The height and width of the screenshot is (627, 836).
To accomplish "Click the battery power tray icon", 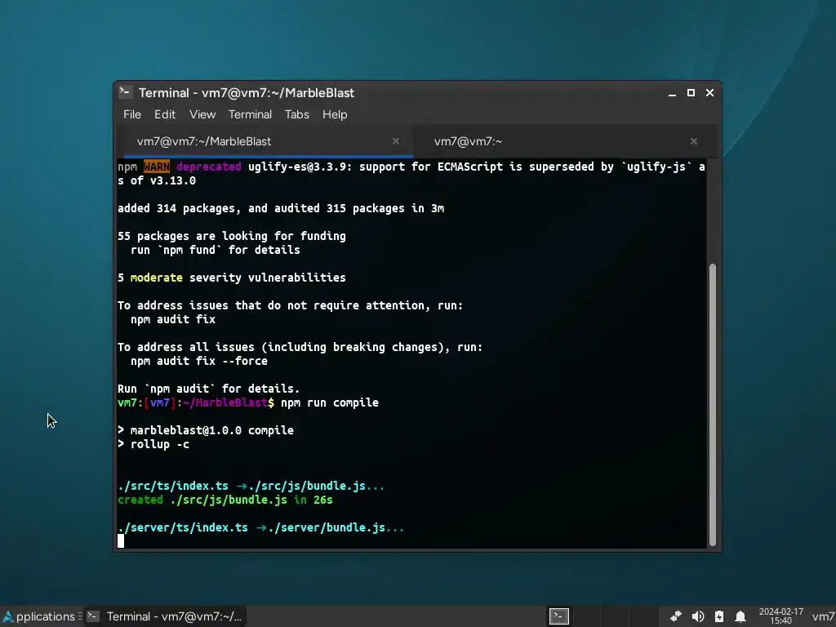I will (x=719, y=616).
